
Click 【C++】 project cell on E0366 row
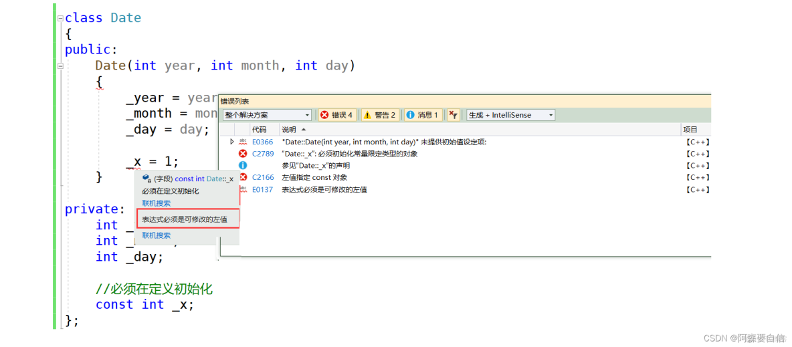[x=698, y=142]
